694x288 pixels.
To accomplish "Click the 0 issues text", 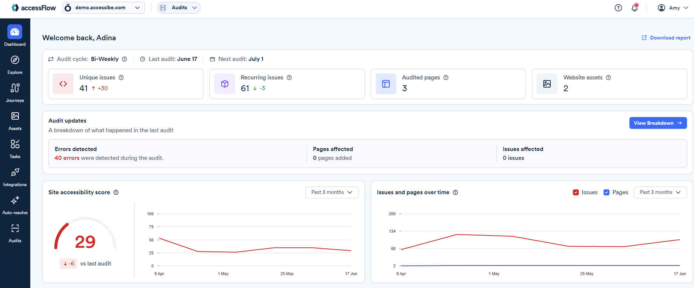I will [x=513, y=158].
